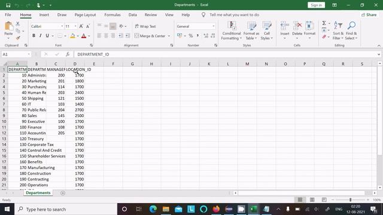Open Find & Select menu
383x215 pixels.
tap(351, 30)
